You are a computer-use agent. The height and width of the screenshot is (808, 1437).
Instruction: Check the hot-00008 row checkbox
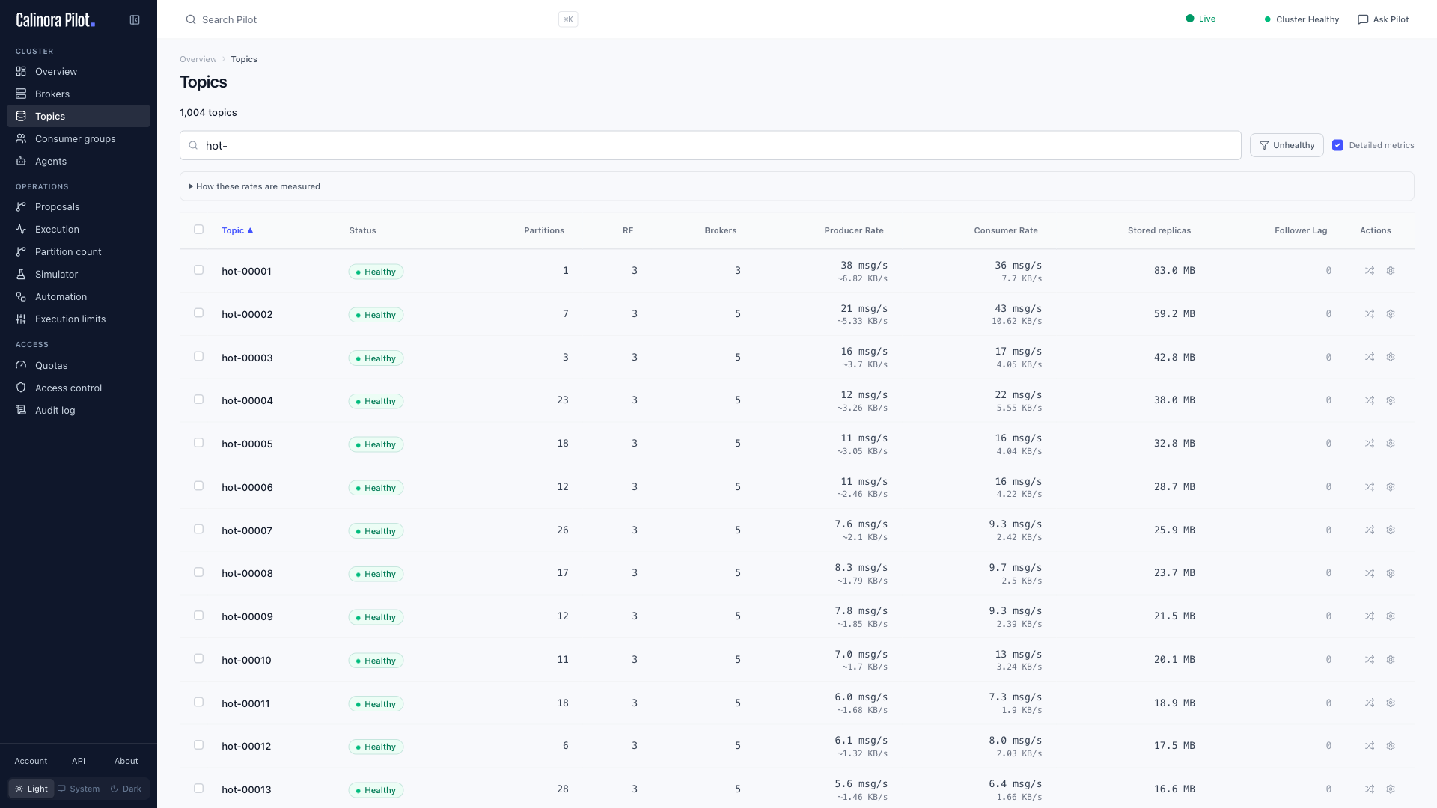pos(198,572)
